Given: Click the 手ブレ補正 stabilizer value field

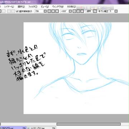Looking at the screenshot, I should point(111,11).
